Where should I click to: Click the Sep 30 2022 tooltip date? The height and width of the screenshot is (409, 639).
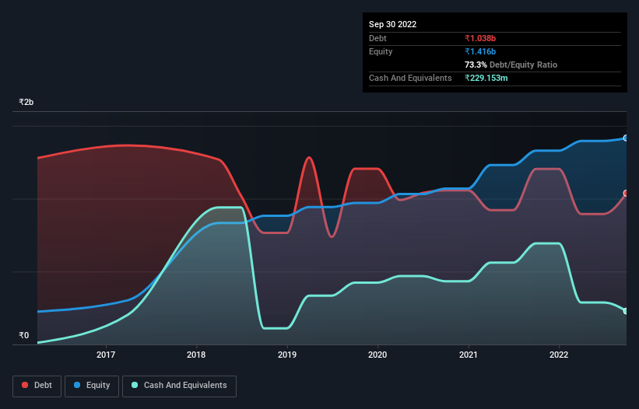coord(392,24)
